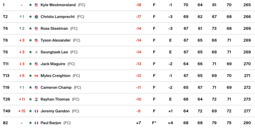
Task: Click the star icon for Jeremy Gandon
Action: point(30,111)
